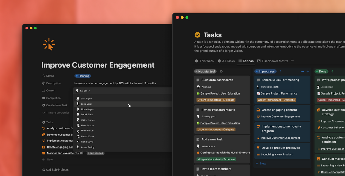Click the gold checkmark icon beside Tasks title
This screenshot has height=176, width=345.
point(197,35)
